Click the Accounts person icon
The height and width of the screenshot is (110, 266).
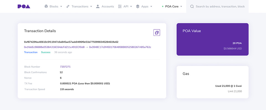[98, 6]
